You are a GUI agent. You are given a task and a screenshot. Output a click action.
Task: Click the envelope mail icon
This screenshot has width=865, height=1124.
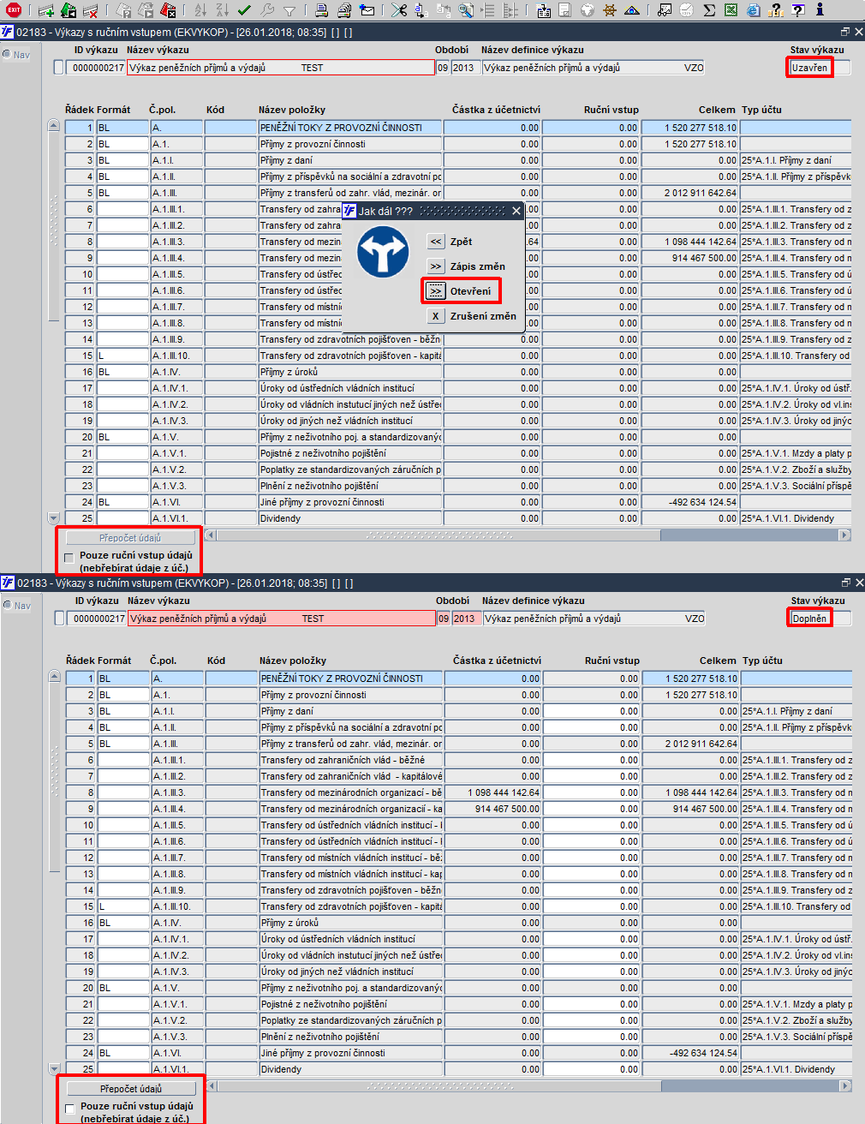[367, 10]
